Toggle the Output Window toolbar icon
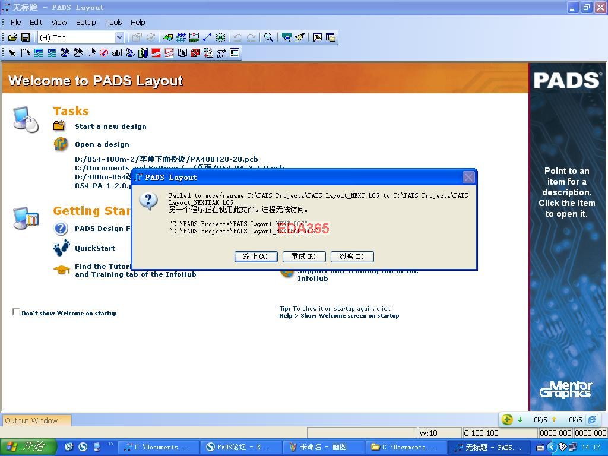608x456 pixels. tap(318, 37)
